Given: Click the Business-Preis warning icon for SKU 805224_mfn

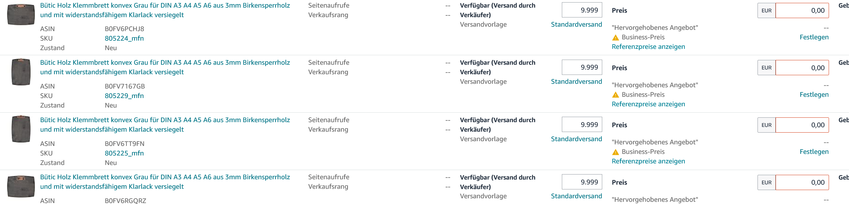Looking at the screenshot, I should tap(615, 37).
